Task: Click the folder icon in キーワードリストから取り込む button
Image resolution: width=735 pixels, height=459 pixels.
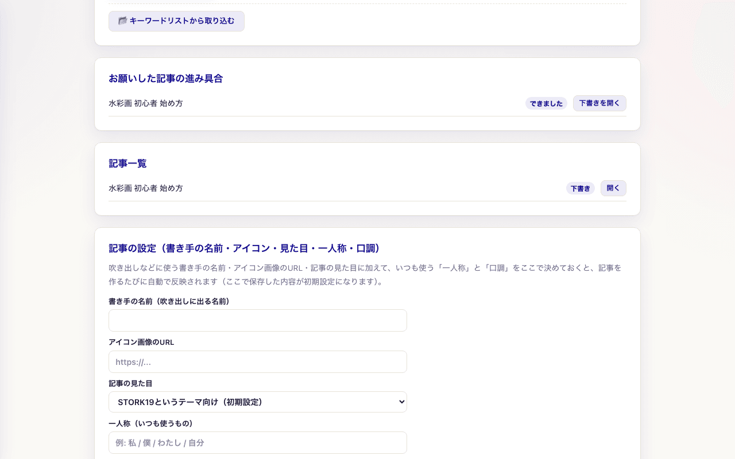Action: tap(122, 21)
